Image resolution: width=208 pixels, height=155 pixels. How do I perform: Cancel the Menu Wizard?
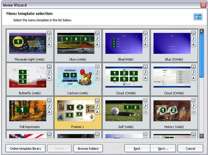(190, 148)
